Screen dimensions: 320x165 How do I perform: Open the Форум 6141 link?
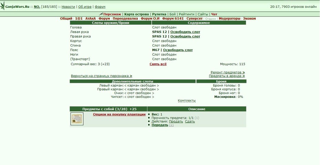pyautogui.click(x=173, y=18)
